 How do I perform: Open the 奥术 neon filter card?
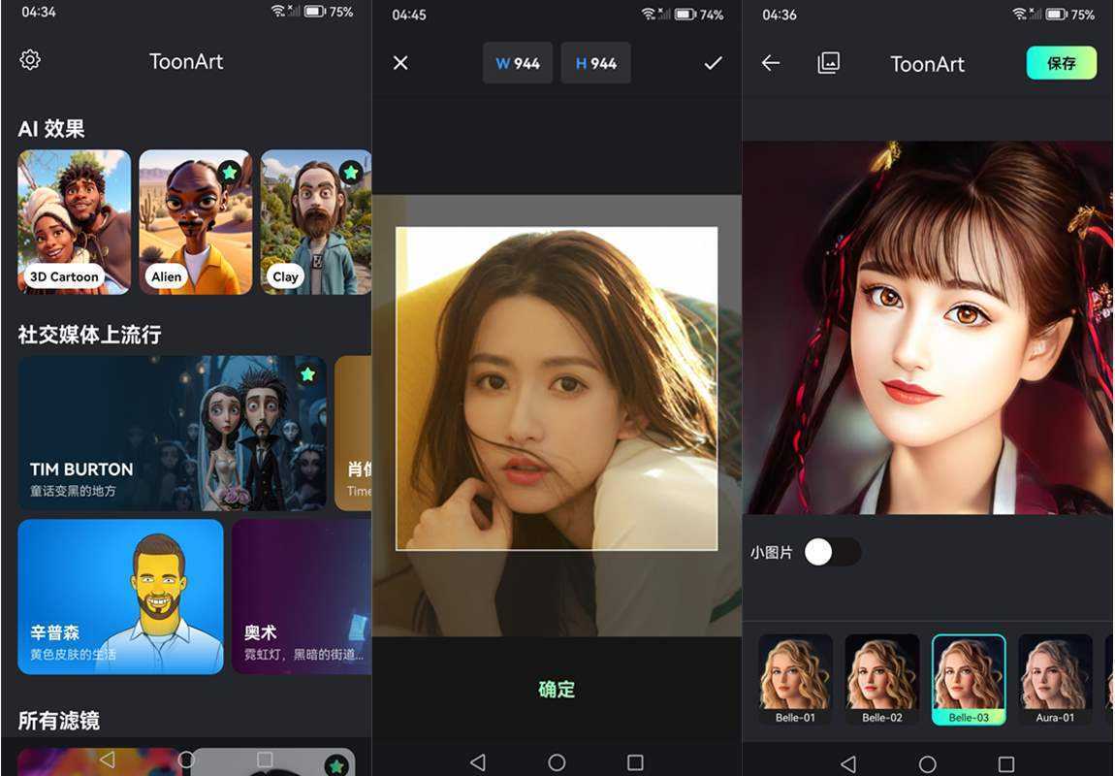[301, 598]
